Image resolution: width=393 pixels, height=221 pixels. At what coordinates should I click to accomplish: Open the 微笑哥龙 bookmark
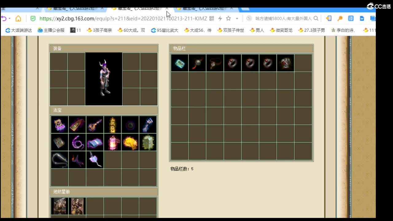coord(281,30)
